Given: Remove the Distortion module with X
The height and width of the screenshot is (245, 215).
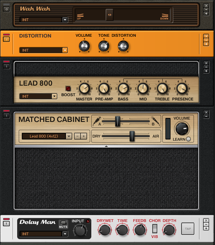Looking at the screenshot, I should click(206, 36).
